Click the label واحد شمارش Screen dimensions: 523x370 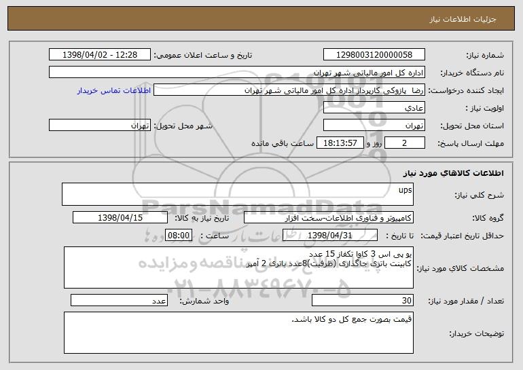click(x=204, y=301)
